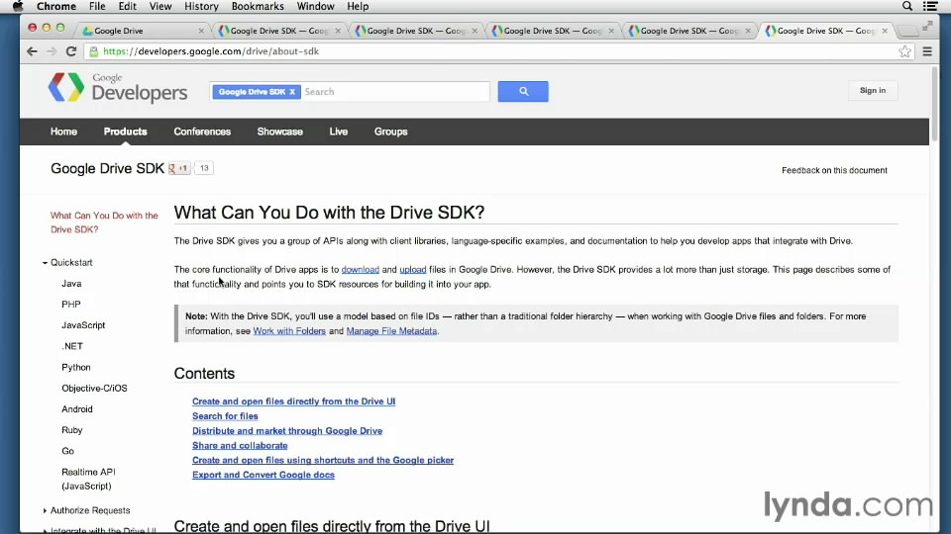The height and width of the screenshot is (534, 951).
Task: Reload the page with refresh icon
Action: coord(71,51)
